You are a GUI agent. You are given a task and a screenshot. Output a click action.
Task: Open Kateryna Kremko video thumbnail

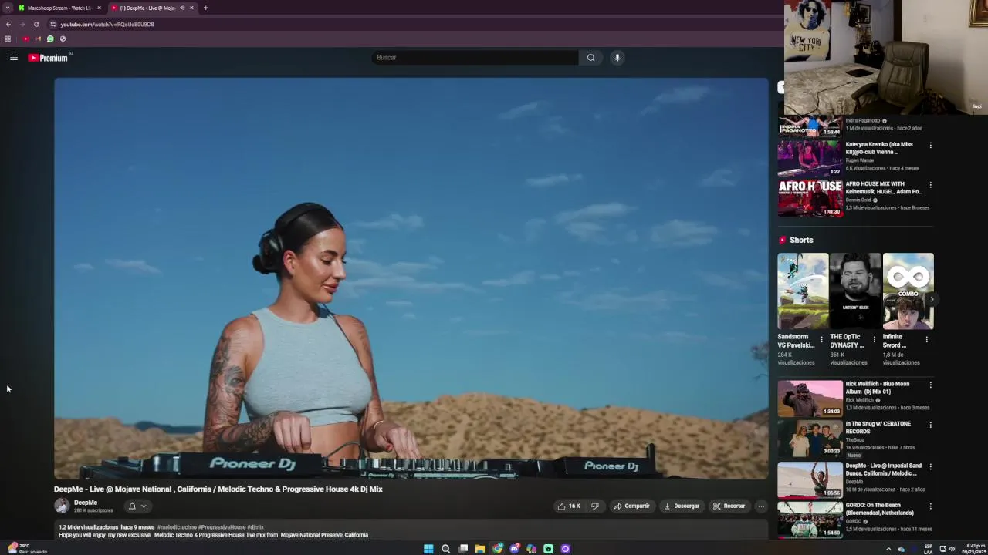[810, 158]
